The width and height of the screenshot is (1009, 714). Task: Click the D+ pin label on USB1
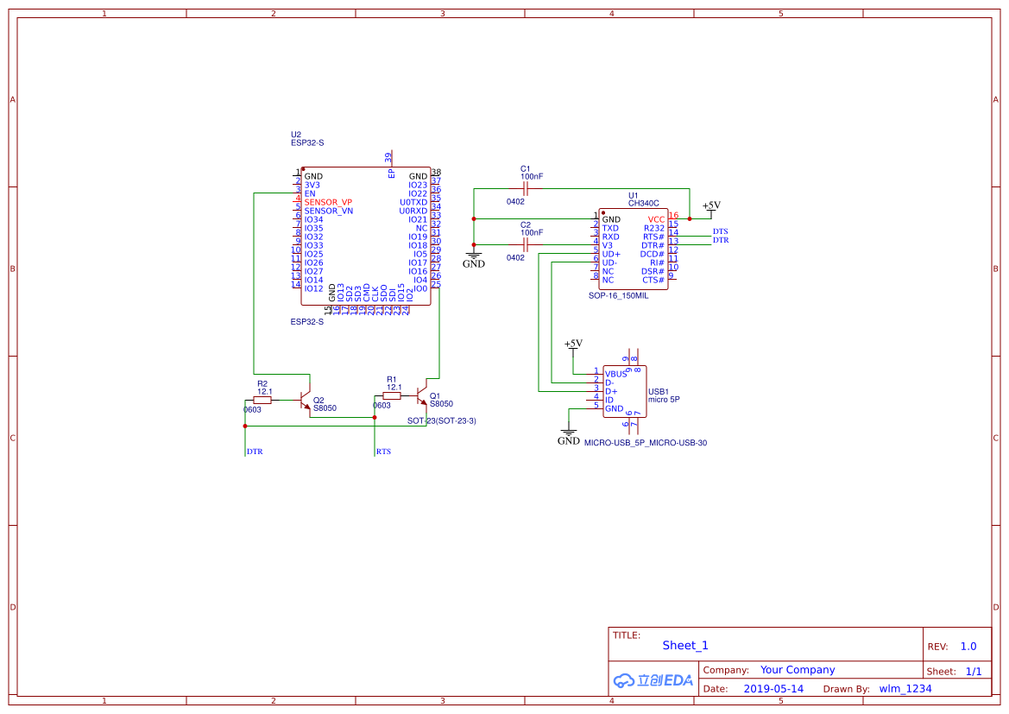(611, 391)
